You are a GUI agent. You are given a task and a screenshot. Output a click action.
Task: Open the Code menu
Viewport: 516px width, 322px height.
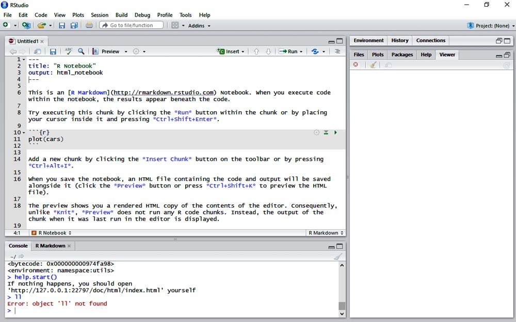(x=41, y=15)
